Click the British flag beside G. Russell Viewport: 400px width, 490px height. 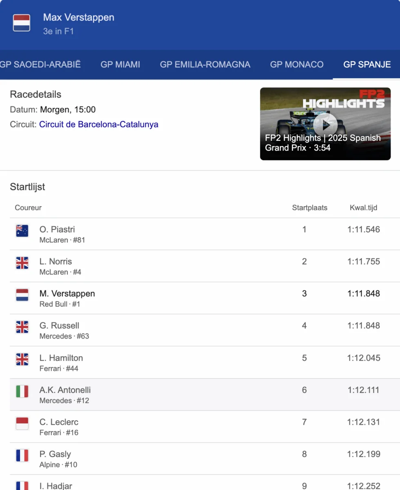point(22,327)
